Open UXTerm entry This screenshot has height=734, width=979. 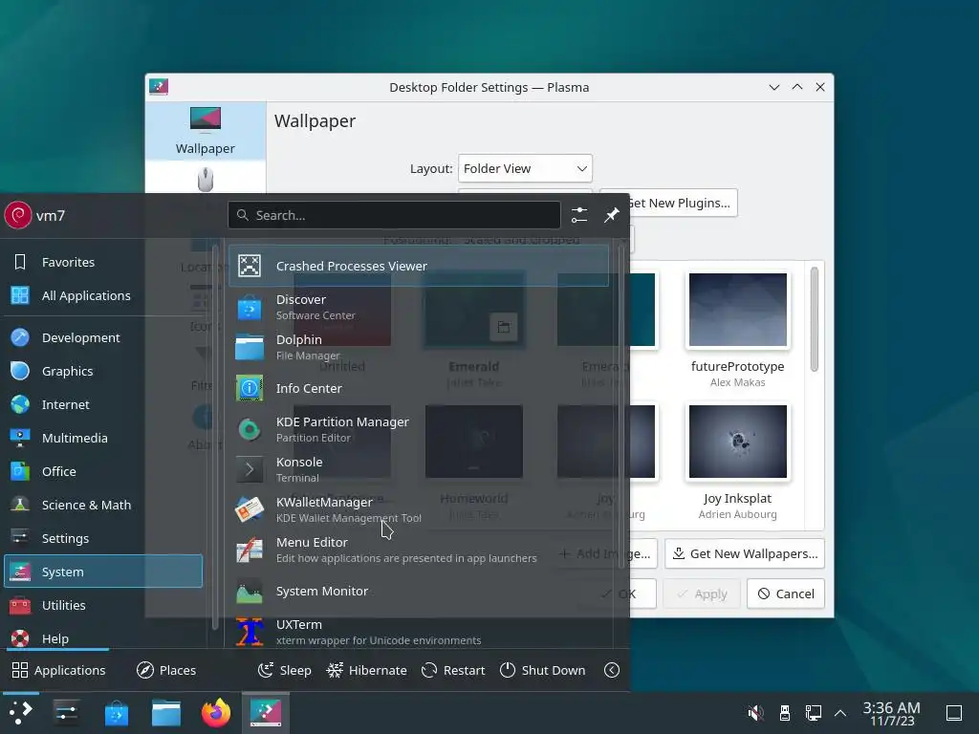(x=419, y=632)
